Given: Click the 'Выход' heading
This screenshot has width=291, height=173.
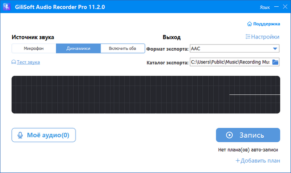Looking at the screenshot, I should coord(171,37).
